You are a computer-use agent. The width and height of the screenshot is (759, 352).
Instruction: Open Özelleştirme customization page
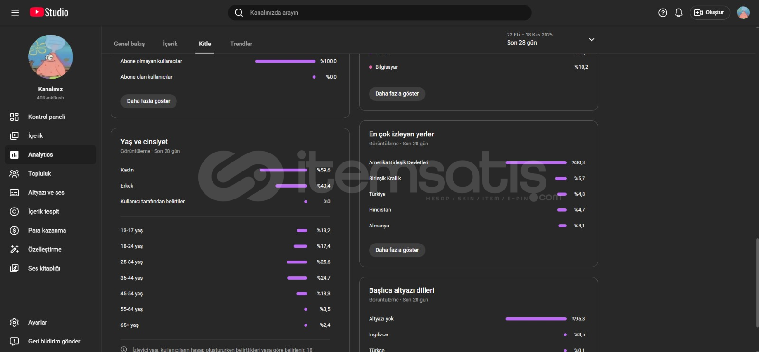pyautogui.click(x=45, y=250)
